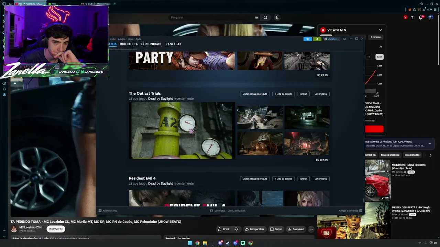Click the R$ 23,99 price tag
The width and height of the screenshot is (440, 247).
tap(322, 75)
